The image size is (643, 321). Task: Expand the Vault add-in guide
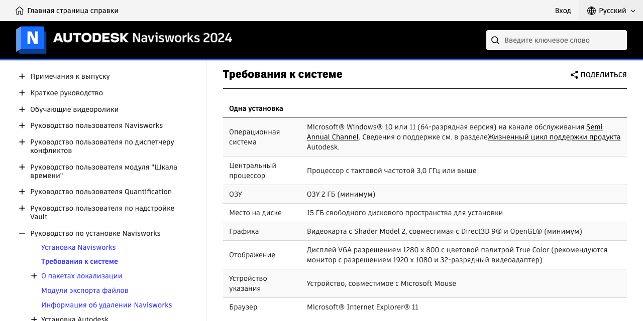22,208
